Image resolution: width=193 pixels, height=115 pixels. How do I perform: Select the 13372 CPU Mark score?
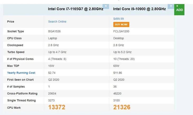click(x=57, y=107)
